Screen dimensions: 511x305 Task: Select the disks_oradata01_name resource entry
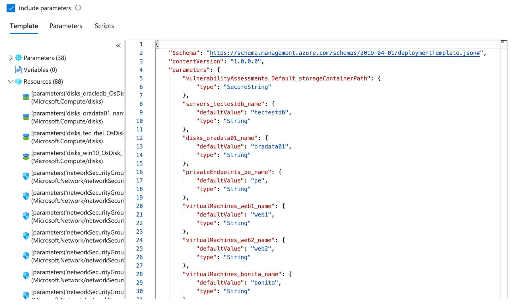(77, 117)
